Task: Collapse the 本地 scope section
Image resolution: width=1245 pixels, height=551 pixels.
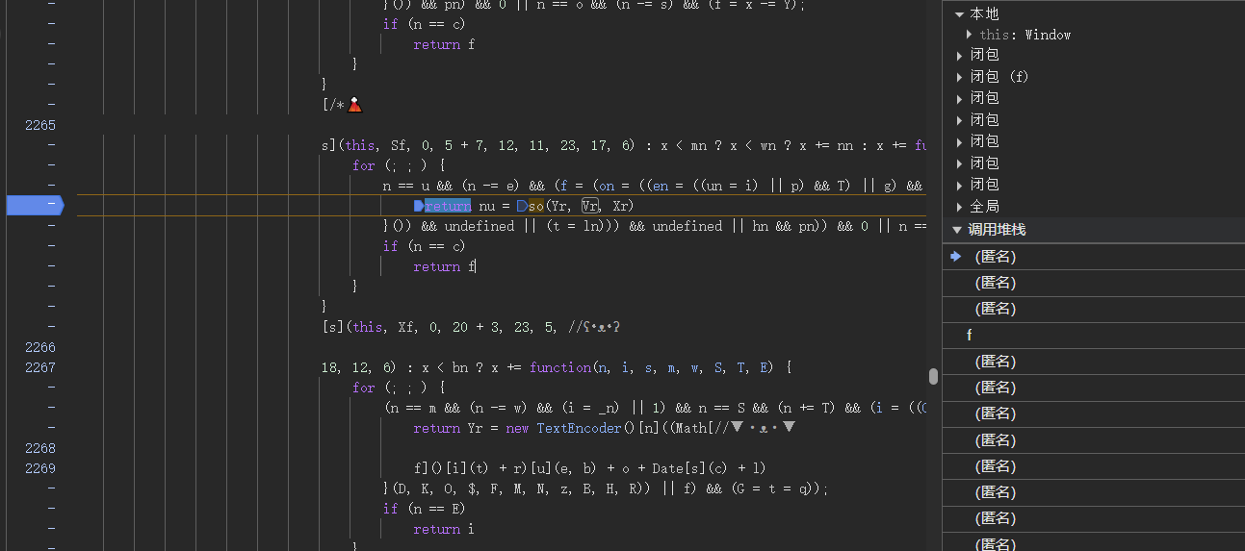Action: pyautogui.click(x=959, y=14)
